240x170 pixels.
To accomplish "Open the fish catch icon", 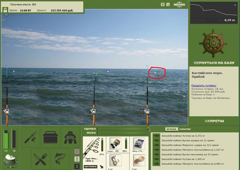I will 60,159.
